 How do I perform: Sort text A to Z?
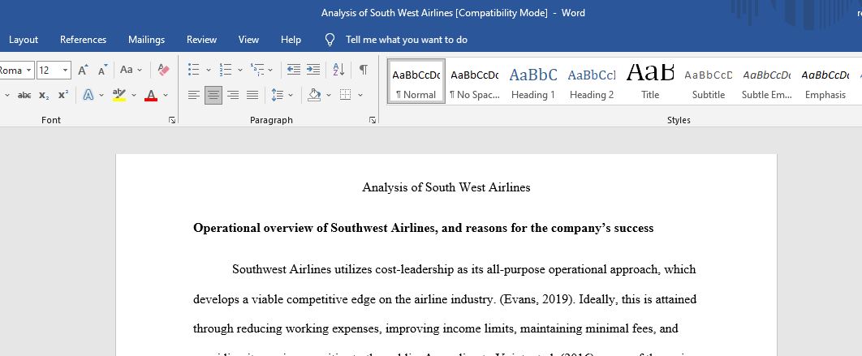338,69
